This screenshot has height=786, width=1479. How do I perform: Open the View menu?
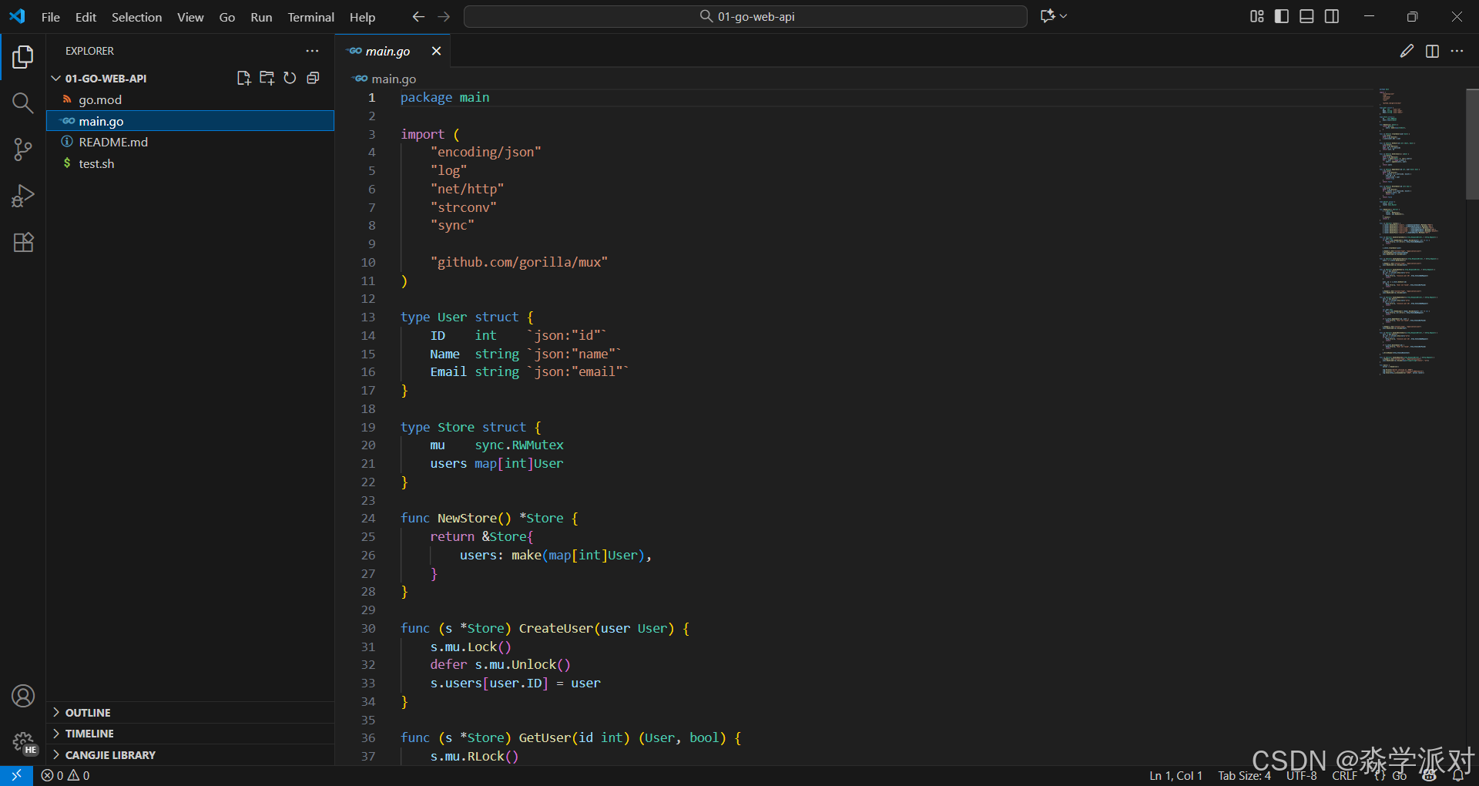click(190, 17)
